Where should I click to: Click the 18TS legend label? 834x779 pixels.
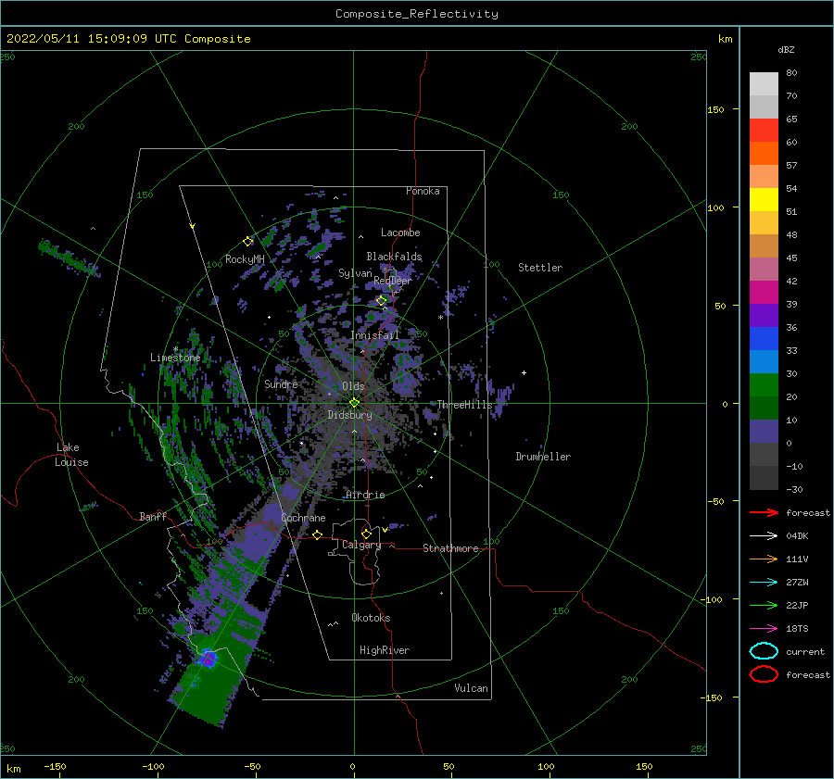(797, 629)
